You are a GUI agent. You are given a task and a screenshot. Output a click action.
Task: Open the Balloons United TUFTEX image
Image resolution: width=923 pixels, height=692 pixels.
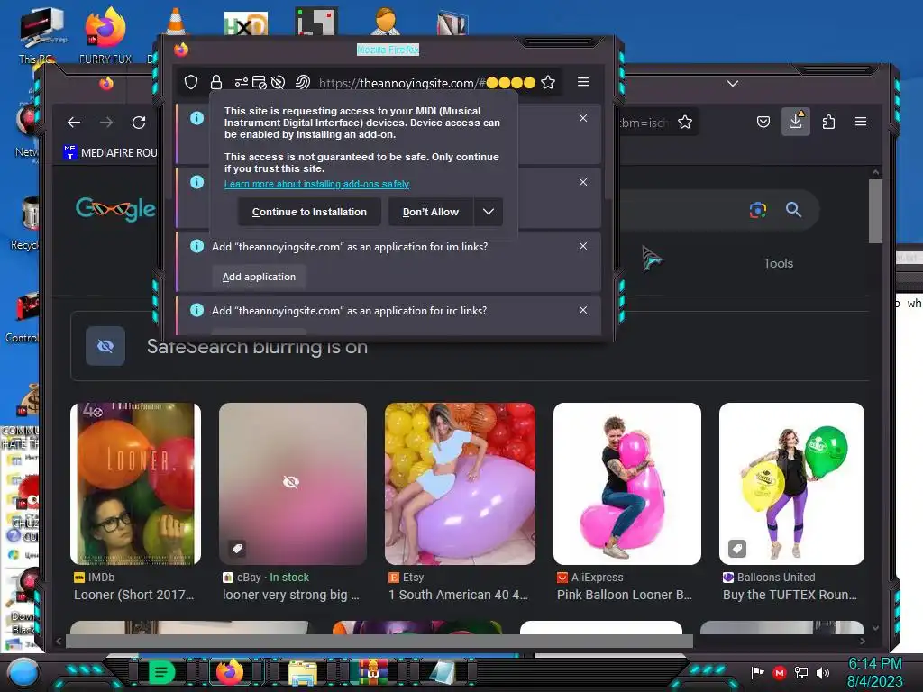[791, 484]
